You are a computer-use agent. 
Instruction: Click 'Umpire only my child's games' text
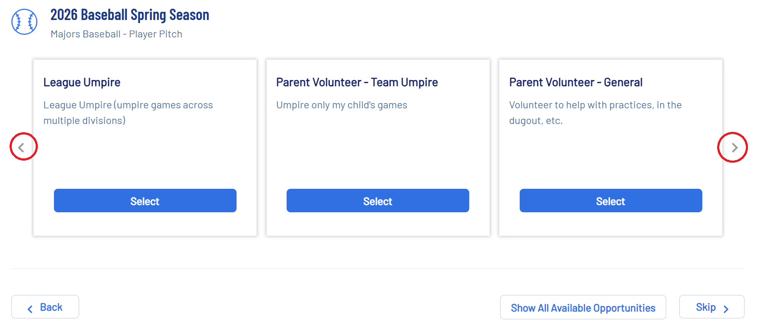pos(341,105)
